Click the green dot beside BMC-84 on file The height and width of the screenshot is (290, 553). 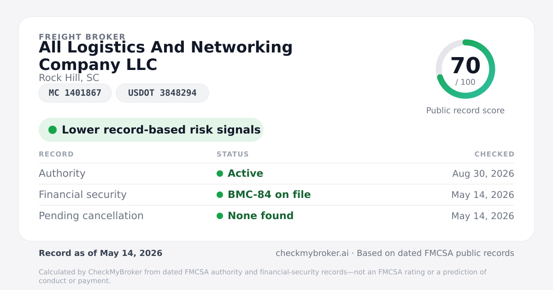220,195
